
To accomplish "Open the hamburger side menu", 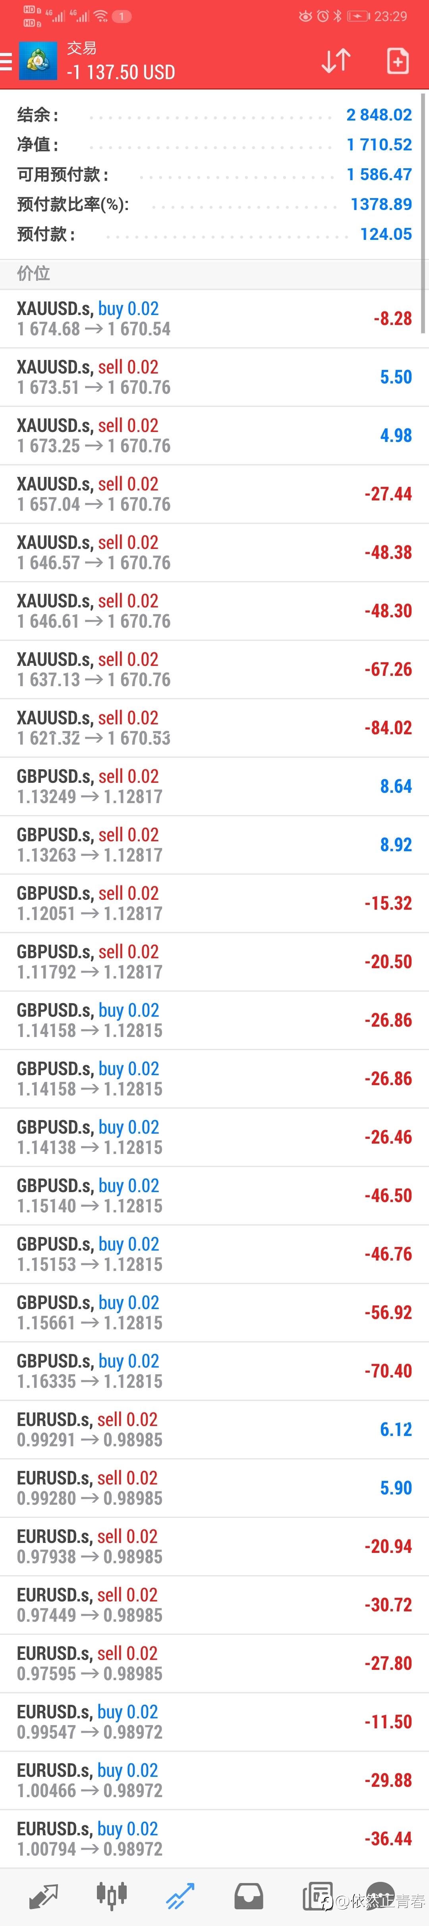I will [6, 61].
